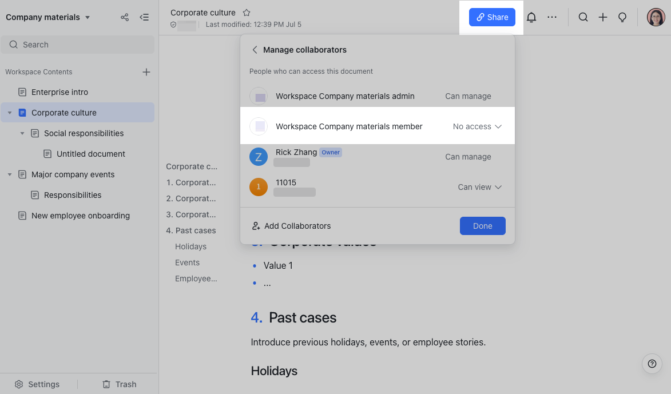Click the plus icon to create new content
Screen dimensions: 671x394
tap(602, 17)
